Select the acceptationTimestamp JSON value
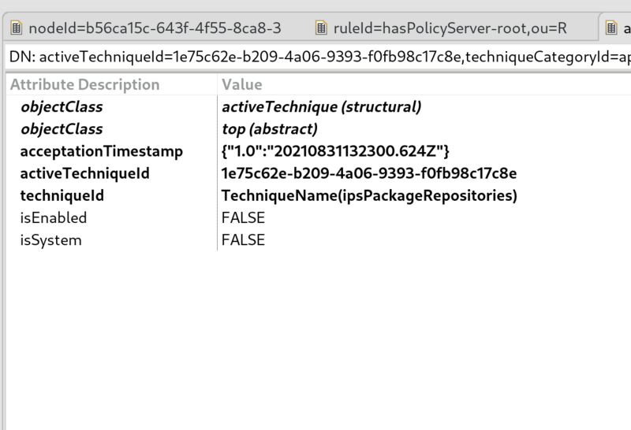This screenshot has height=430, width=631. (335, 151)
